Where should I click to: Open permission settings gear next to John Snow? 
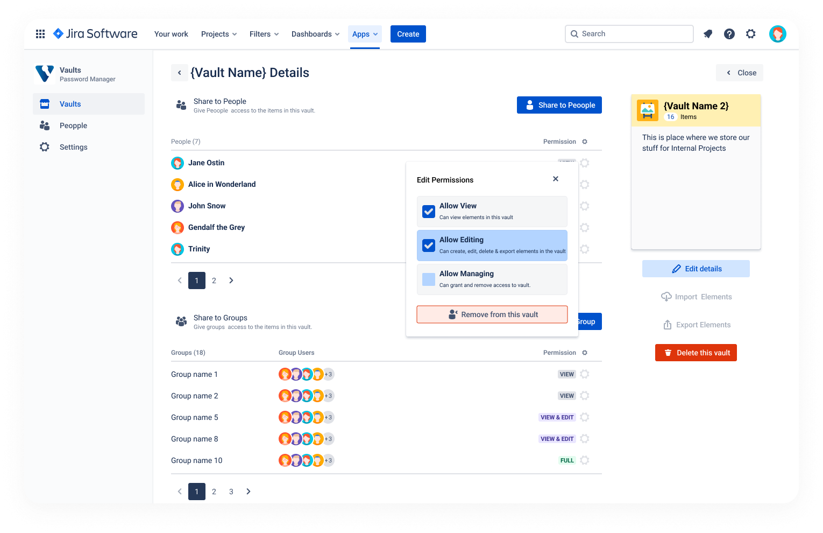pyautogui.click(x=584, y=206)
